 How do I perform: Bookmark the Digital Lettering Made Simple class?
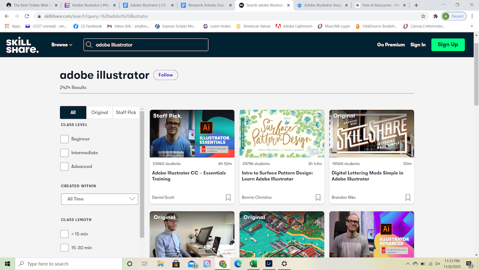pos(408,198)
